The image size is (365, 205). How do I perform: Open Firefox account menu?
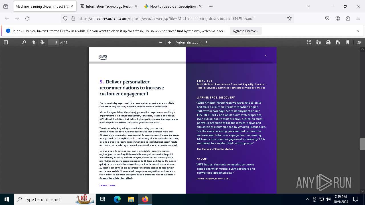coord(338,19)
